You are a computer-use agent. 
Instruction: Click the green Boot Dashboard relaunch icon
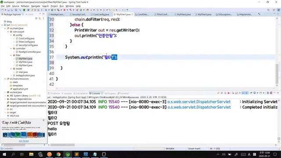pos(24,10)
